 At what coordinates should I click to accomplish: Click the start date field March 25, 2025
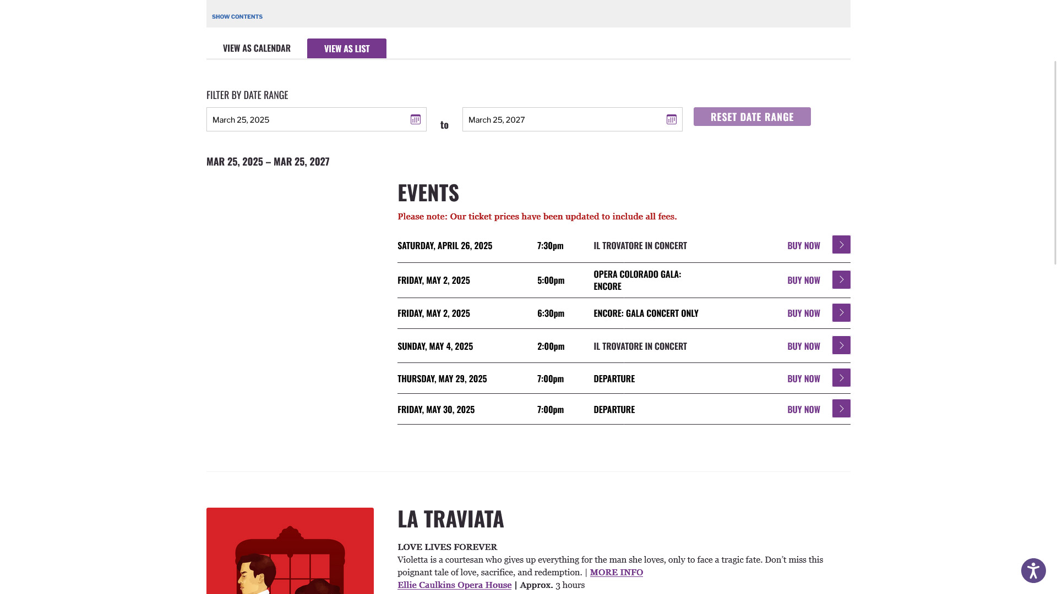click(308, 119)
